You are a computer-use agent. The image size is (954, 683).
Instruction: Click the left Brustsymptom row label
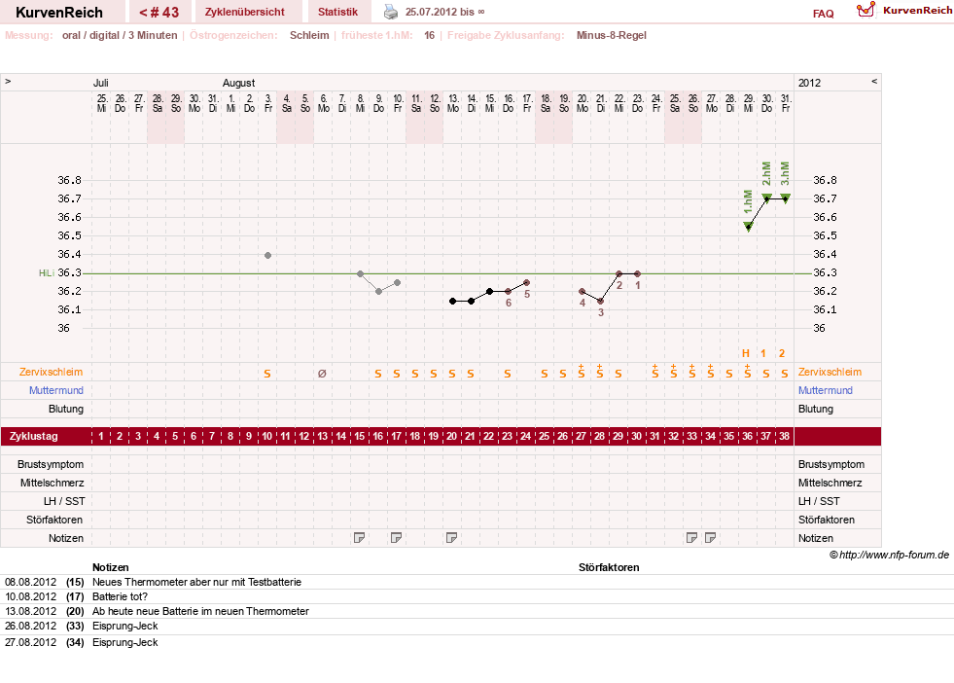click(51, 464)
